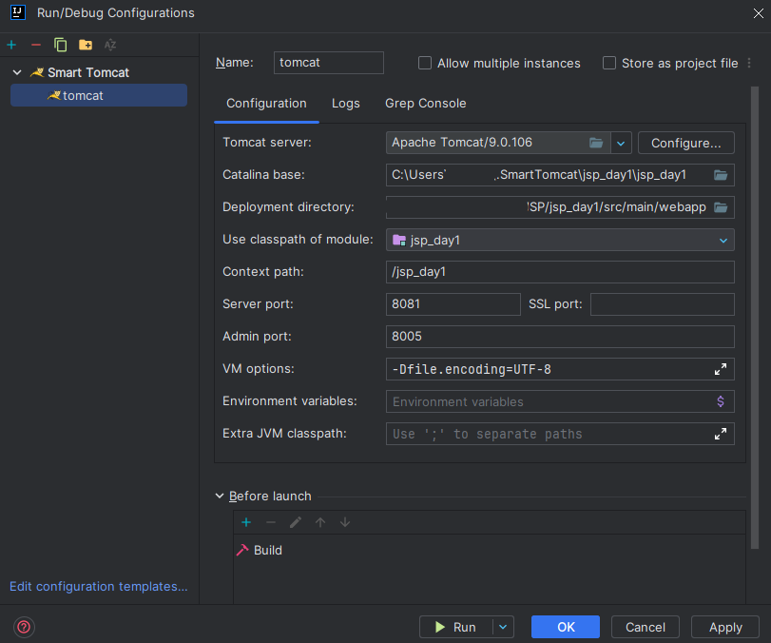Add new configuration with plus icon

(11, 46)
